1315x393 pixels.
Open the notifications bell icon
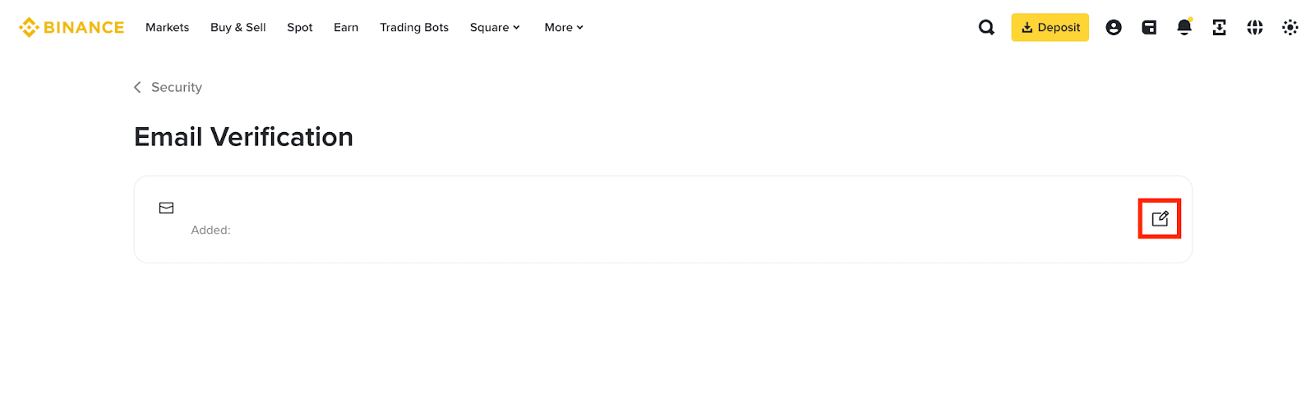click(1184, 27)
